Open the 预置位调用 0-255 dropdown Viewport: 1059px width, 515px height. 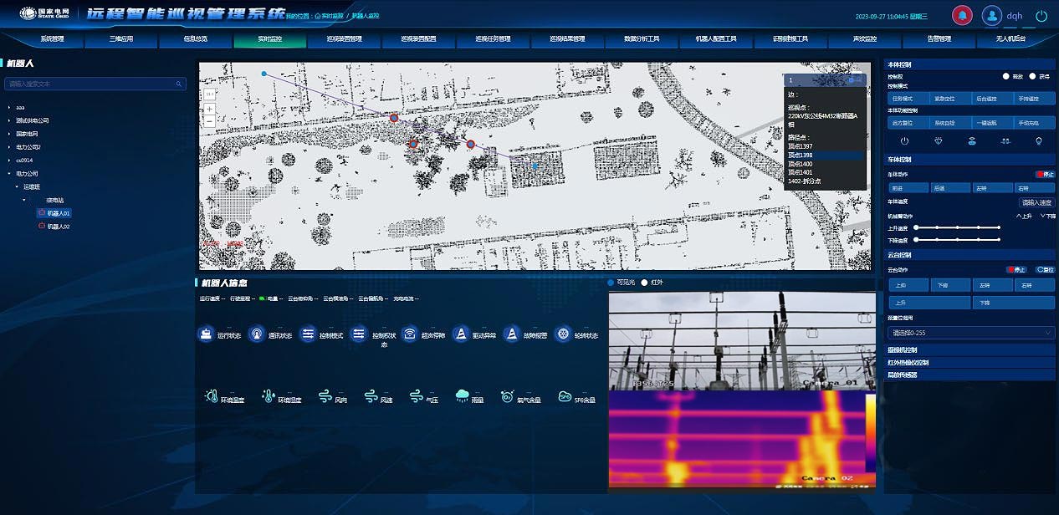click(x=970, y=333)
